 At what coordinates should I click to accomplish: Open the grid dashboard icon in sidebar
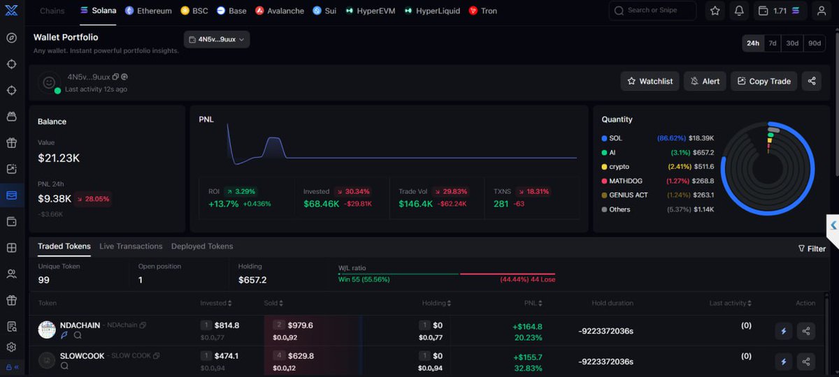coord(11,248)
